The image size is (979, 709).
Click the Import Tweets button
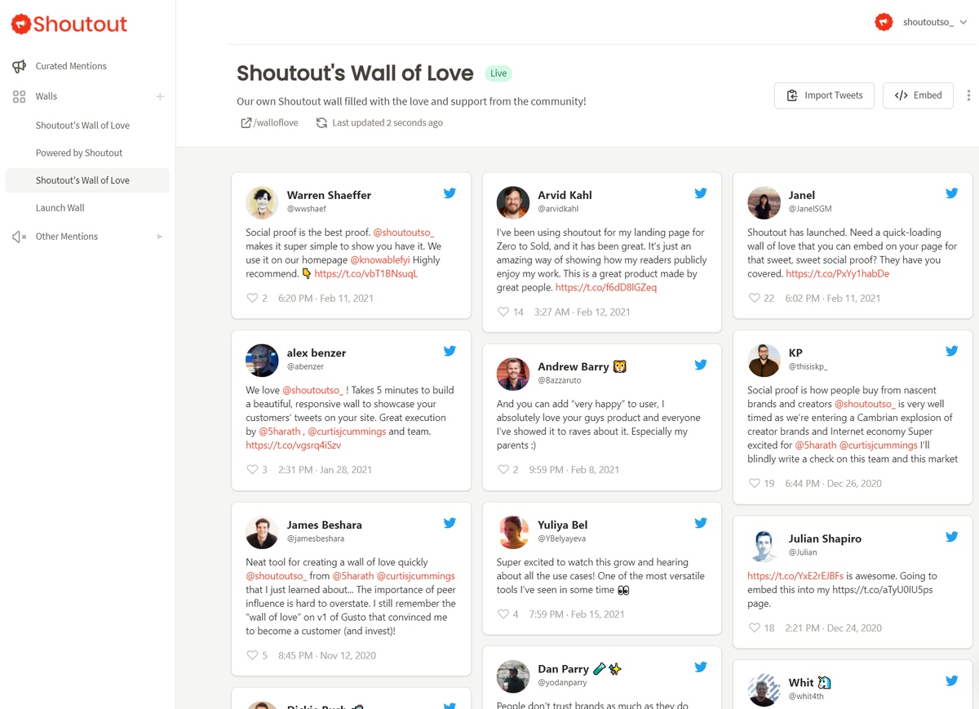[x=824, y=95]
